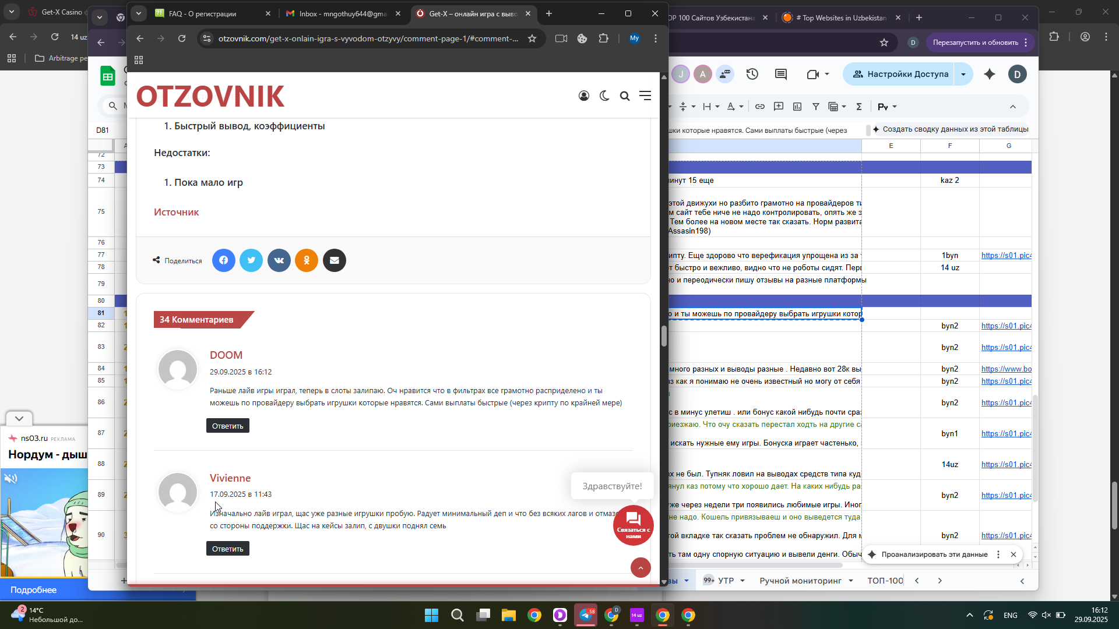Viewport: 1119px width, 629px height.
Task: Close the Проанализировать эти данные chip
Action: pyautogui.click(x=1014, y=554)
